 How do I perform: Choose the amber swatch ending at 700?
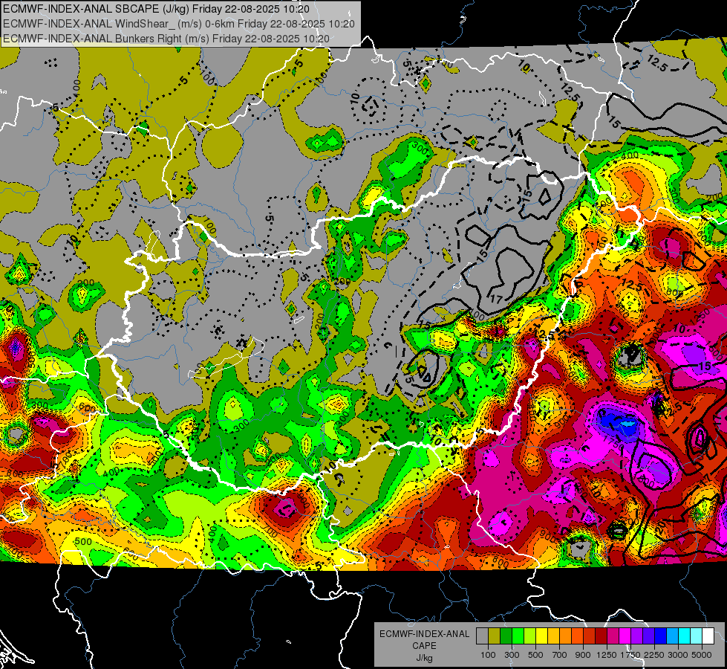(x=553, y=636)
